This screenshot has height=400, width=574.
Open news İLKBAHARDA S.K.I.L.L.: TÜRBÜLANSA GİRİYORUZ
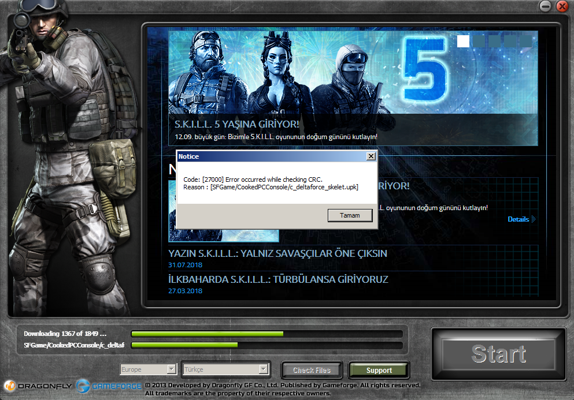pyautogui.click(x=278, y=279)
